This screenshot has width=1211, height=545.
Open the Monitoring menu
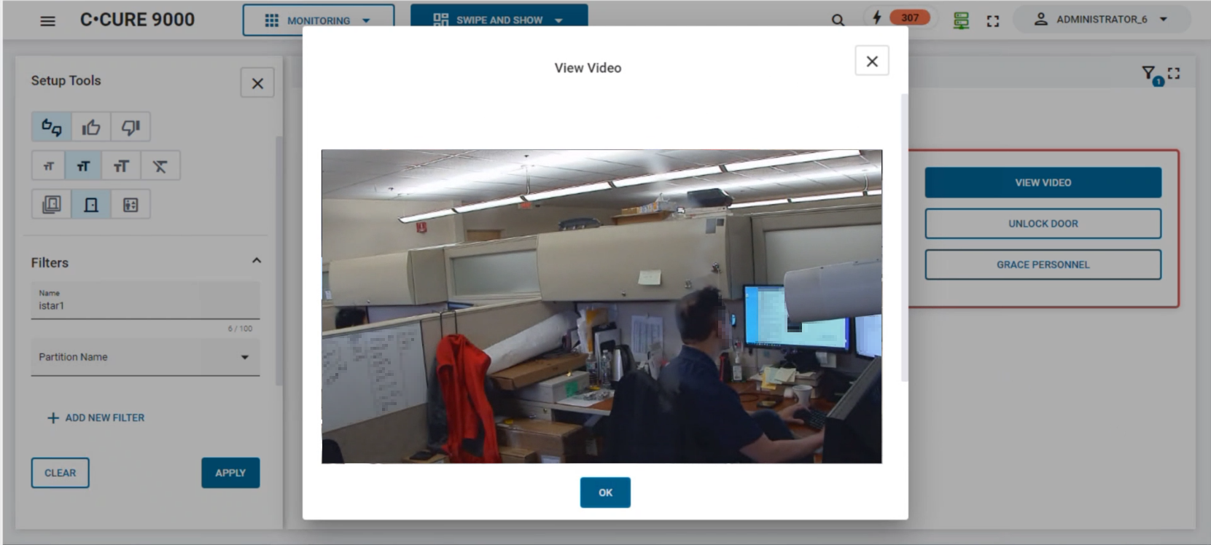[319, 20]
